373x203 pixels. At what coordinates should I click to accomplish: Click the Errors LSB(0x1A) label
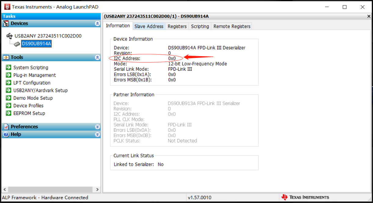[x=132, y=74]
